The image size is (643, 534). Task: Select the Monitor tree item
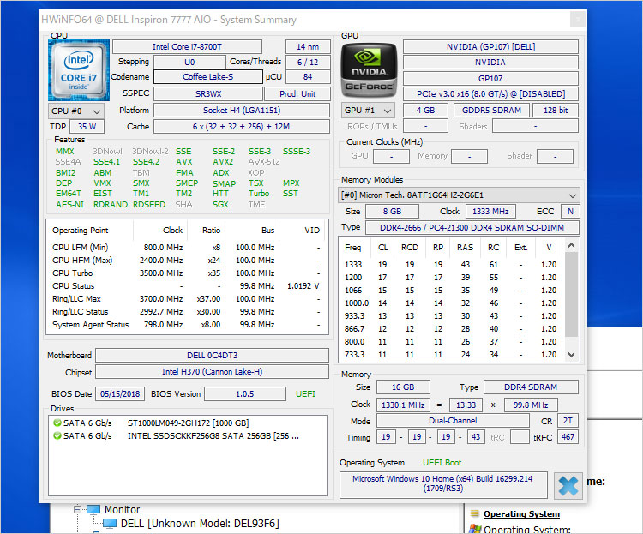pos(123,509)
